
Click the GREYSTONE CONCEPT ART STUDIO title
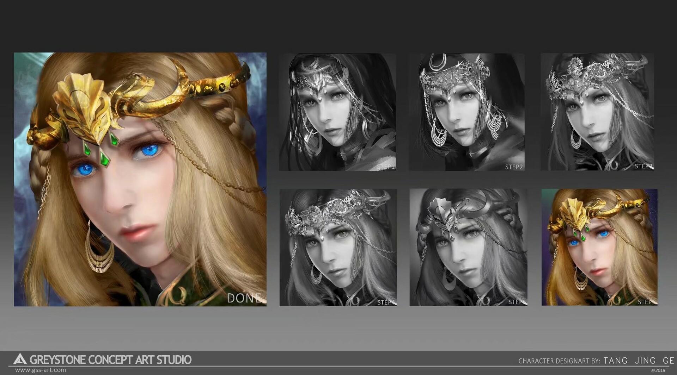(109, 360)
